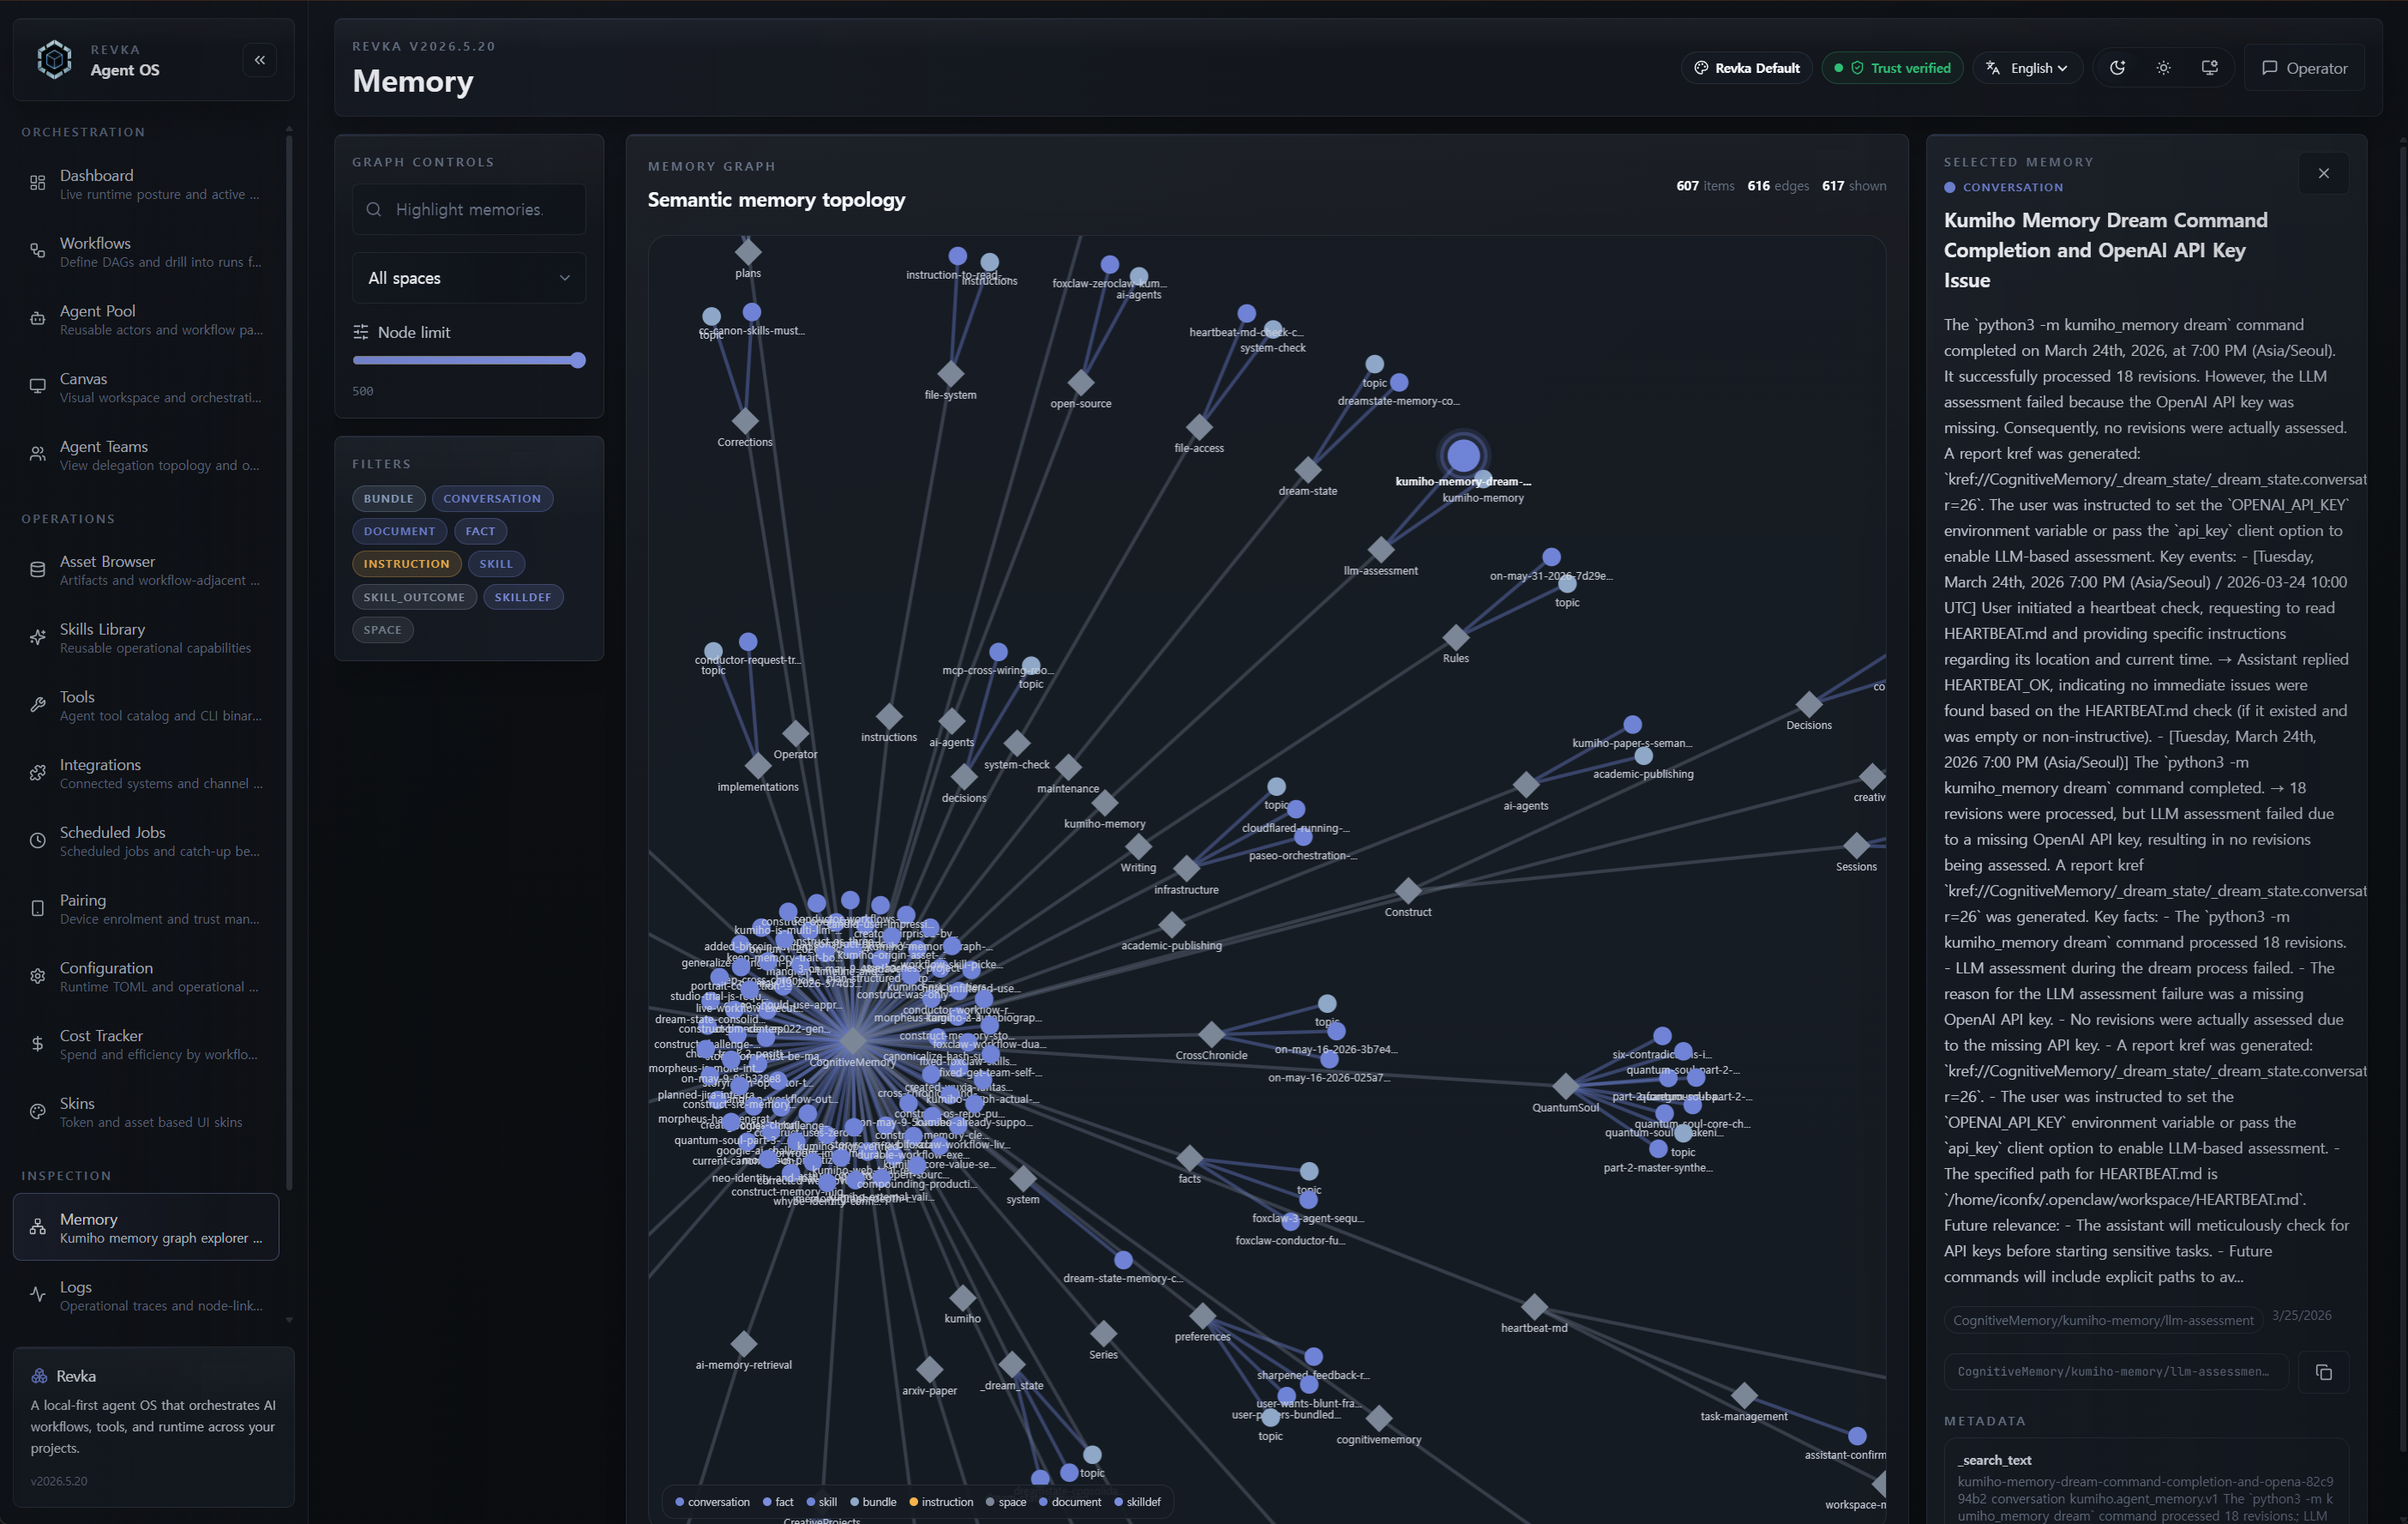Click the instruction legend entry
Screen dimensions: 2408x1524
coord(941,1502)
